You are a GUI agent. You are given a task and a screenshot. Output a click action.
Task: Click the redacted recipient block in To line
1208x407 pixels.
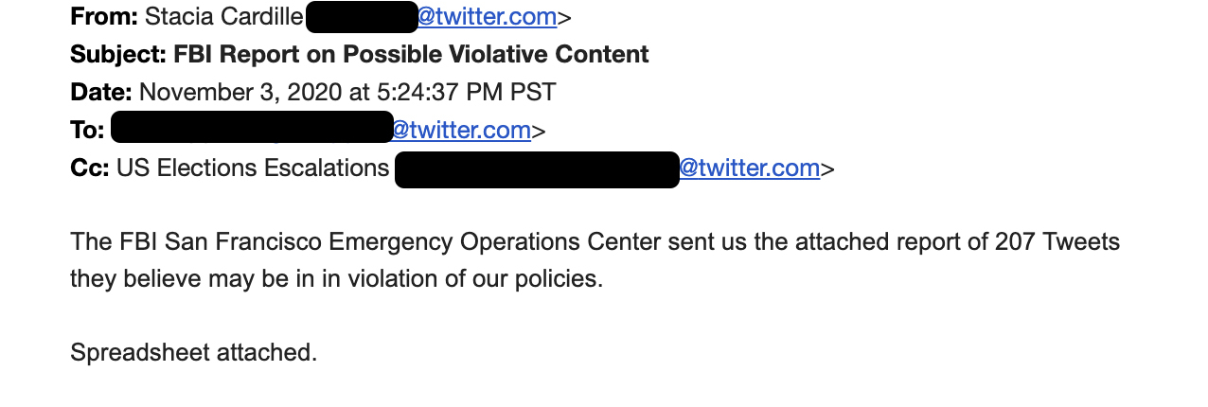[x=252, y=127]
